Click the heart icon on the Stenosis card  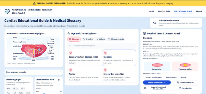105,53
